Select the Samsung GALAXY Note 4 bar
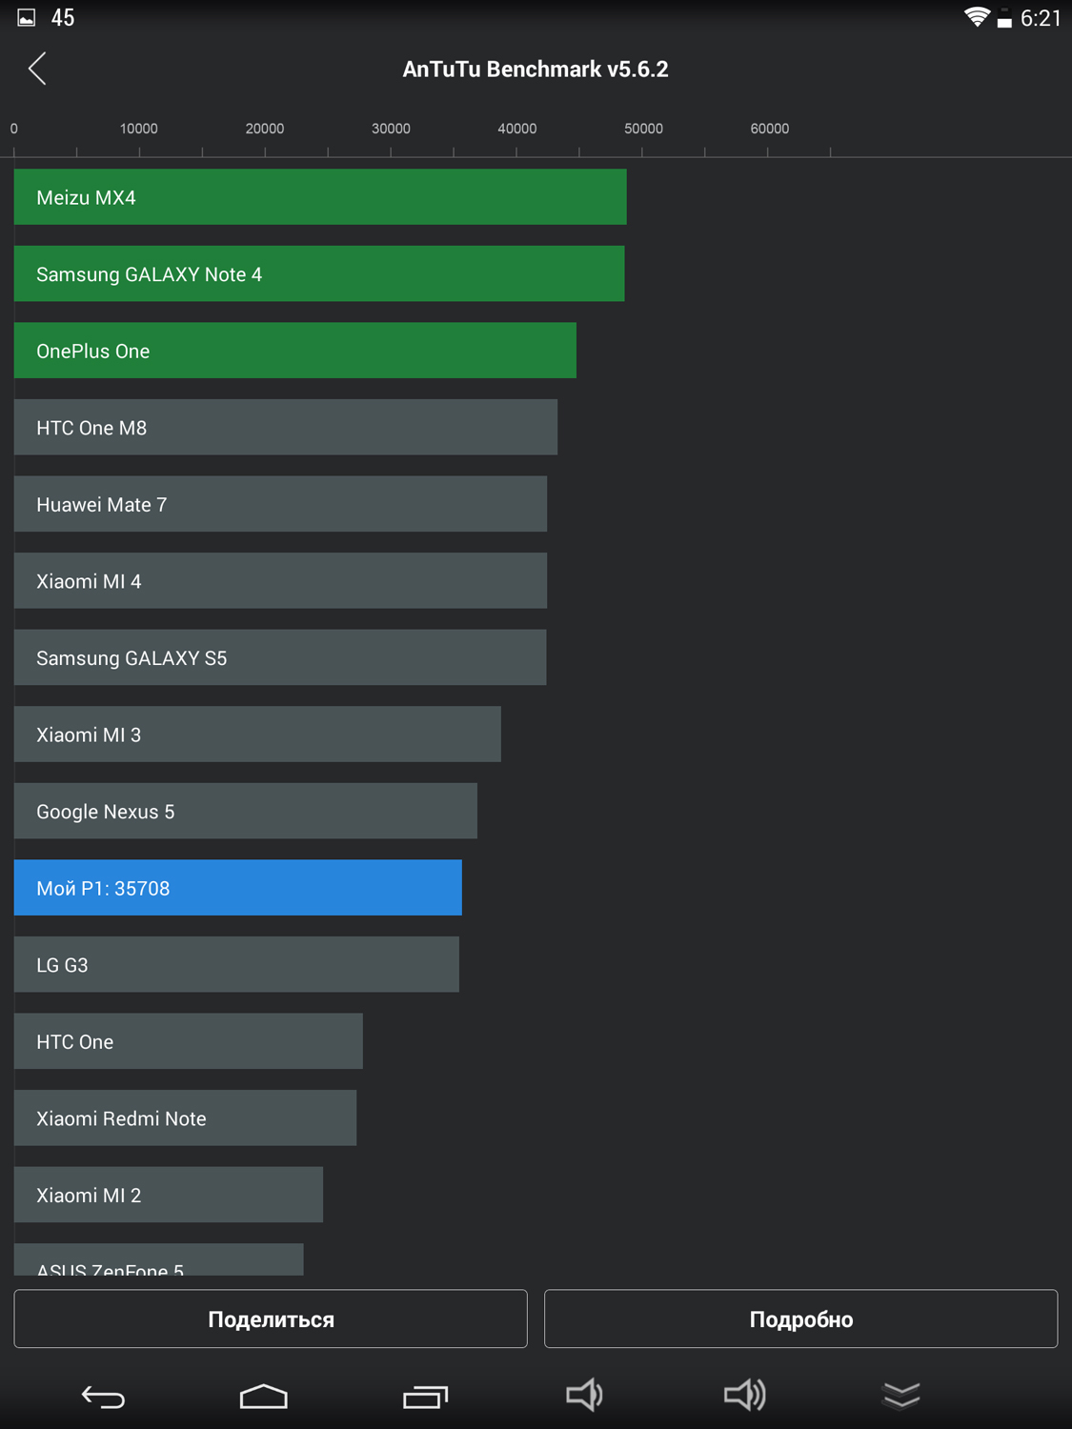The height and width of the screenshot is (1429, 1072). [x=319, y=274]
